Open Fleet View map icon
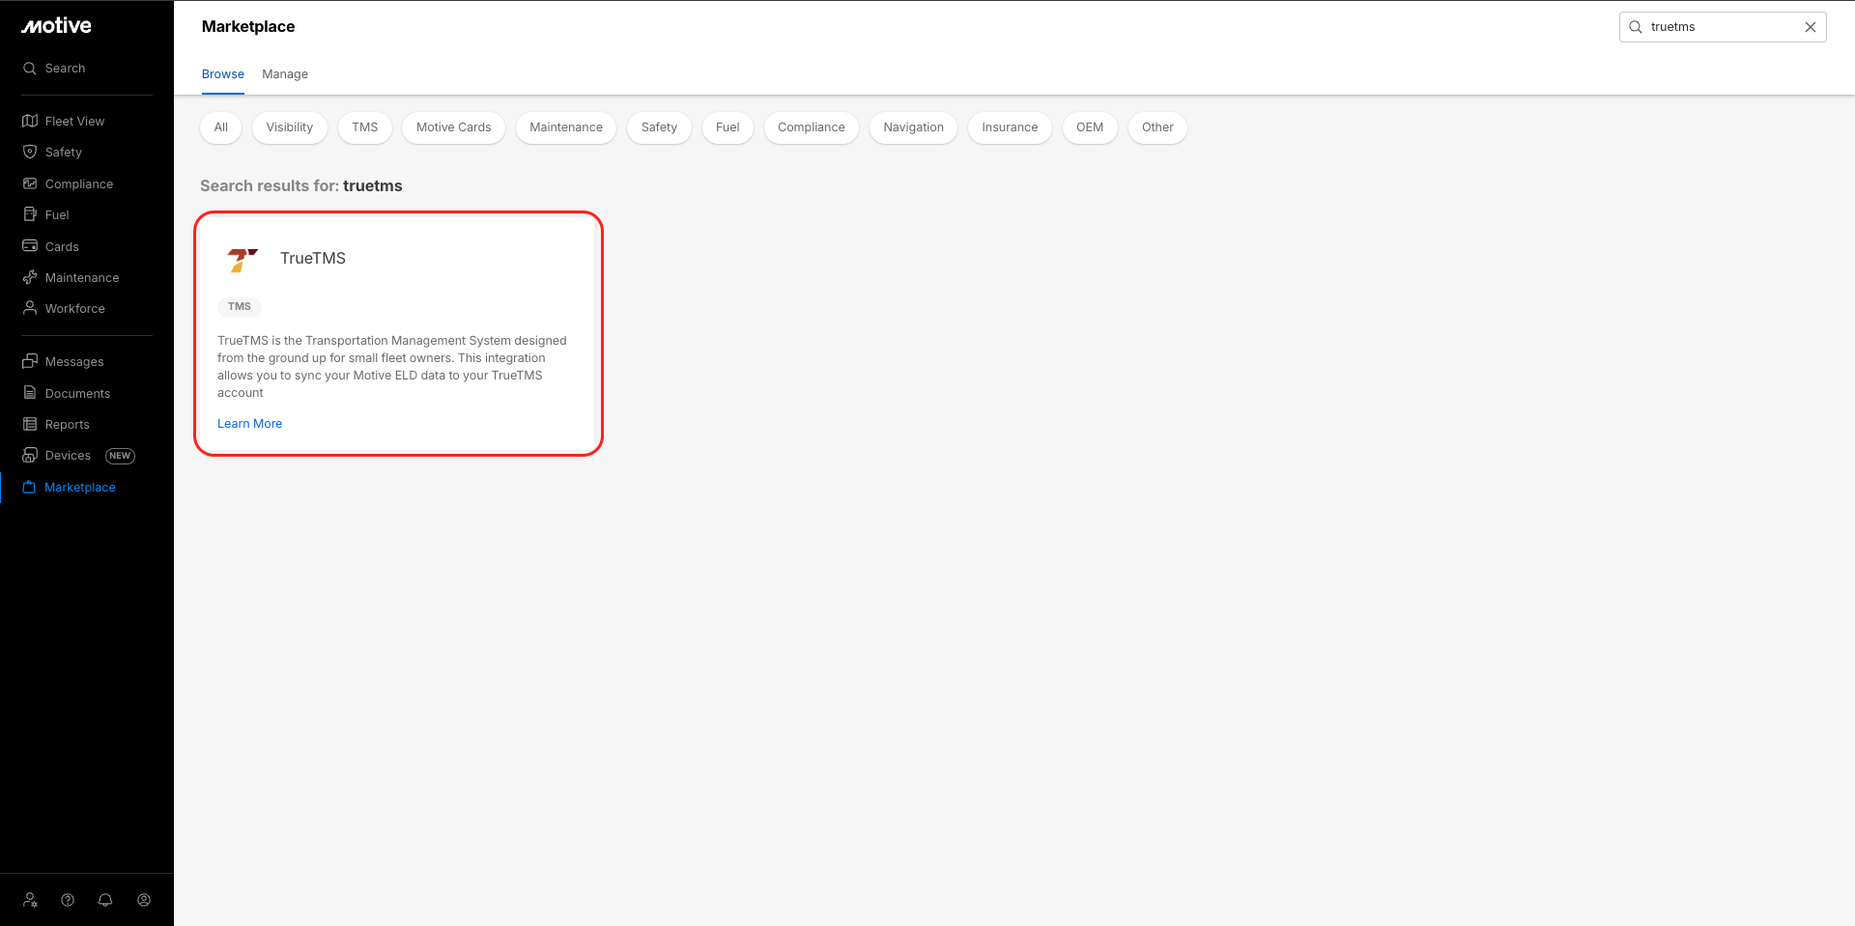The width and height of the screenshot is (1855, 926). click(30, 121)
